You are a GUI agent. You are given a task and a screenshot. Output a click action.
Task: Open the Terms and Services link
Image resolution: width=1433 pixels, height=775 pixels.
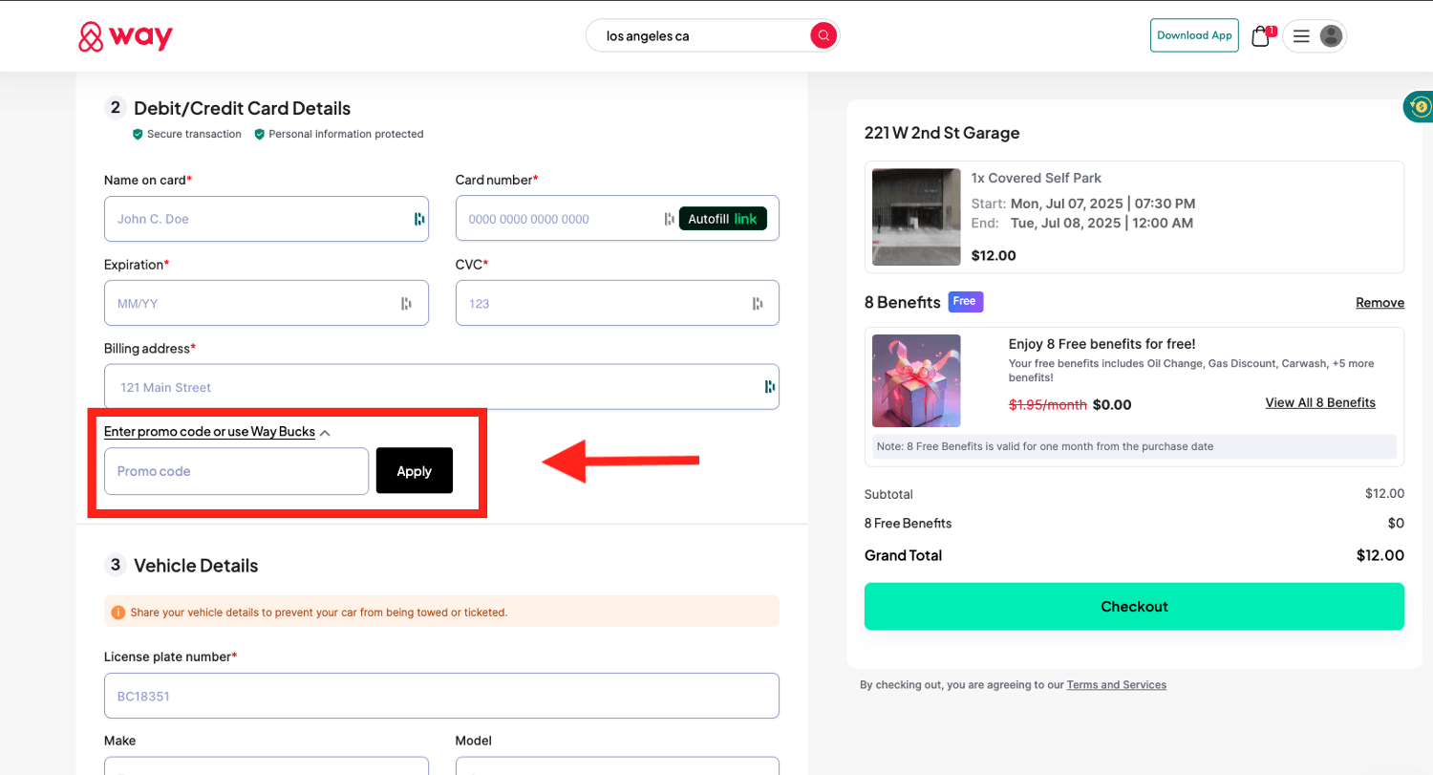[1116, 685]
